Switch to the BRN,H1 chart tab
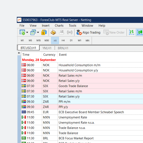Image resolution: width=143 pixels, height=143 pixels. (x=63, y=48)
